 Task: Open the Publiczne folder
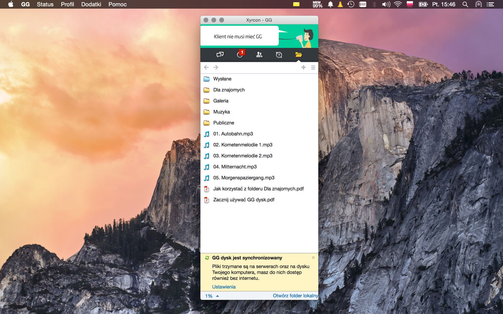point(259,123)
